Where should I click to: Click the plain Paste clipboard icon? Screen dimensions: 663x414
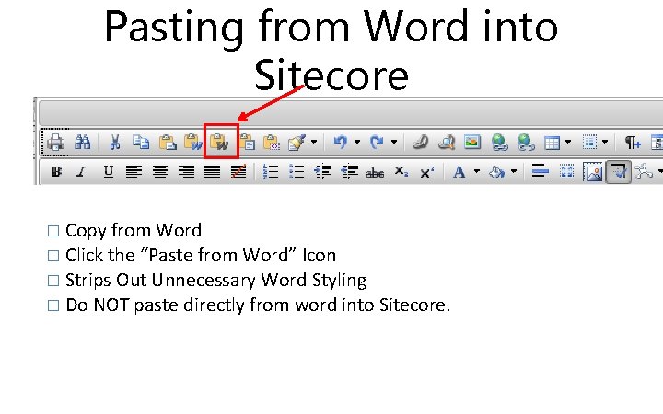point(168,143)
